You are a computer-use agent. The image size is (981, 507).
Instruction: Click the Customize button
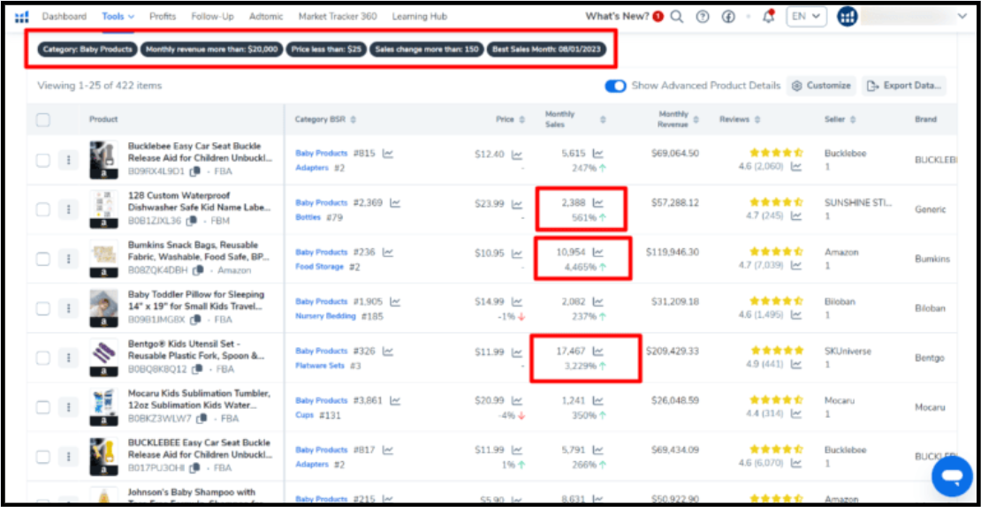tap(821, 86)
